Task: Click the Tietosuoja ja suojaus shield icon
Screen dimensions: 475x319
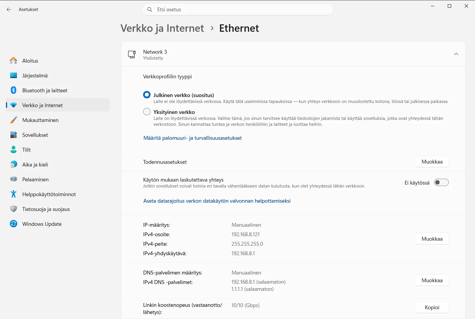Action: (13, 209)
